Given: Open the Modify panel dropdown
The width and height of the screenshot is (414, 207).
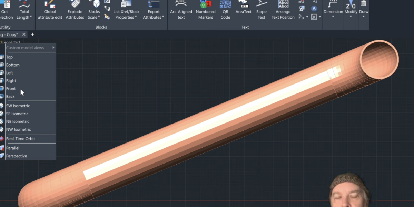Looking at the screenshot, I should [351, 17].
